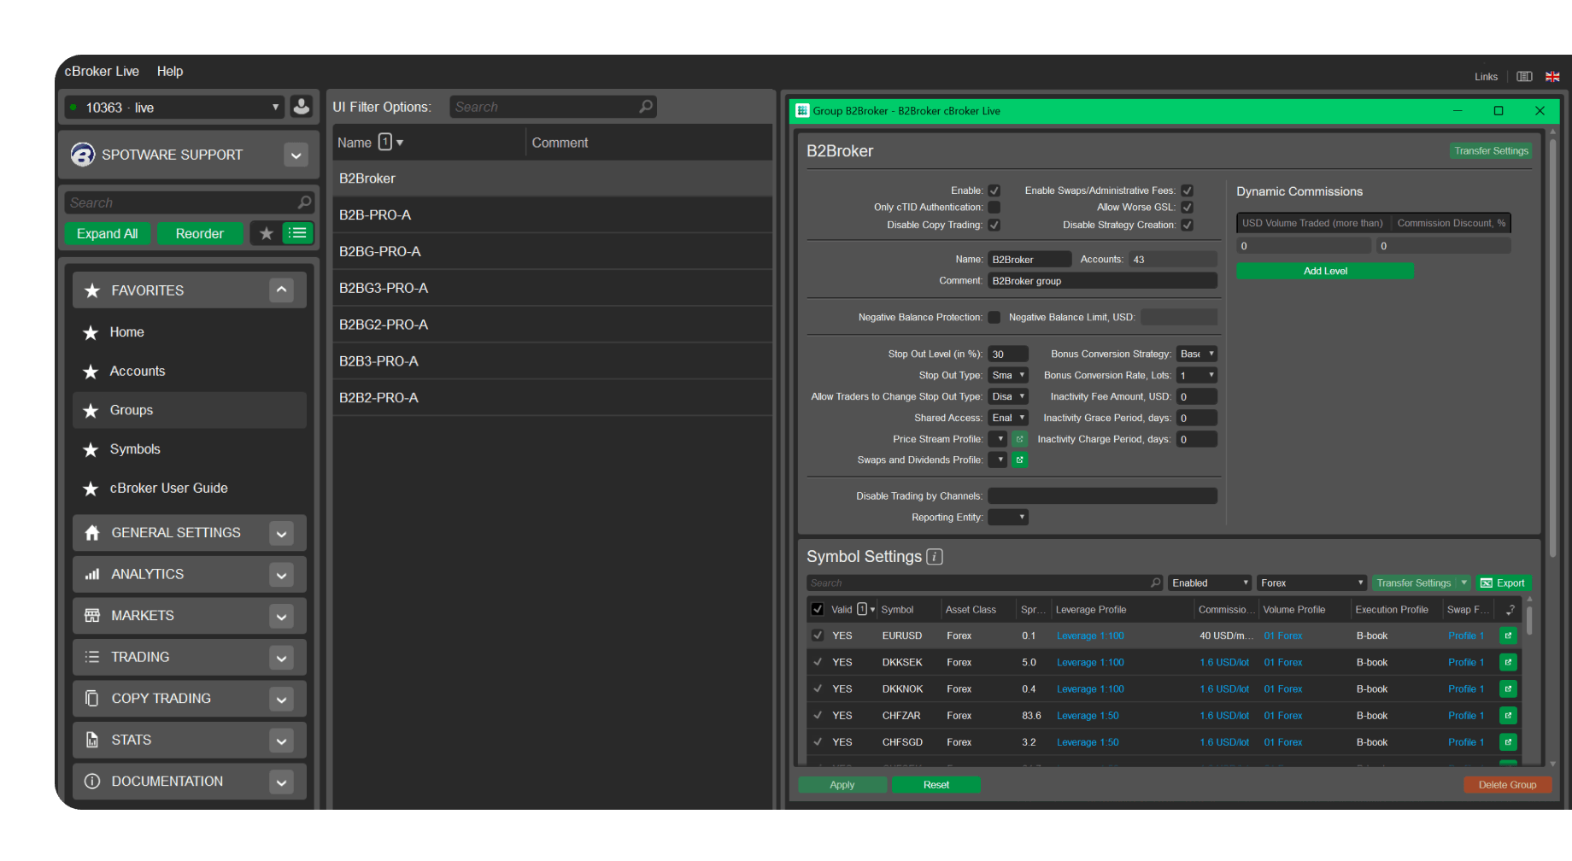The image size is (1572, 861).
Task: Open the layout panel icon near Links
Action: (1524, 77)
